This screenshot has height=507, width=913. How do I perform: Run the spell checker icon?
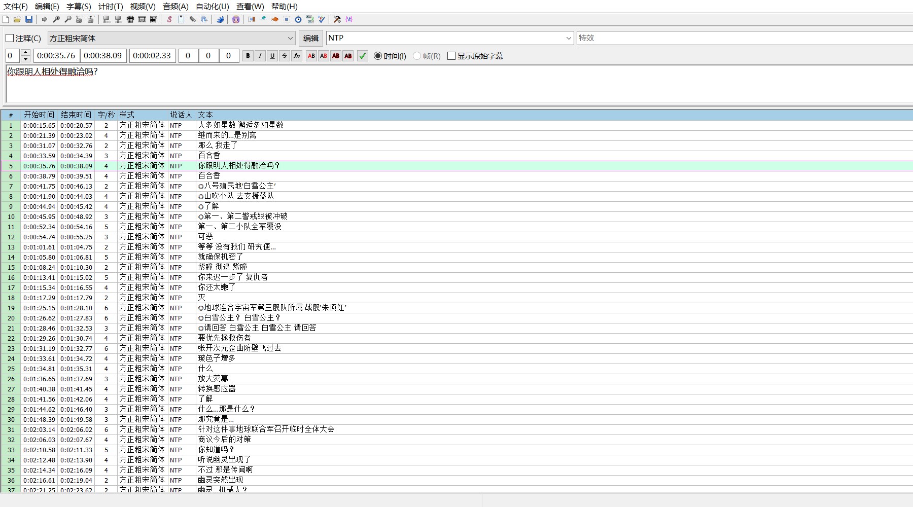pyautogui.click(x=322, y=19)
